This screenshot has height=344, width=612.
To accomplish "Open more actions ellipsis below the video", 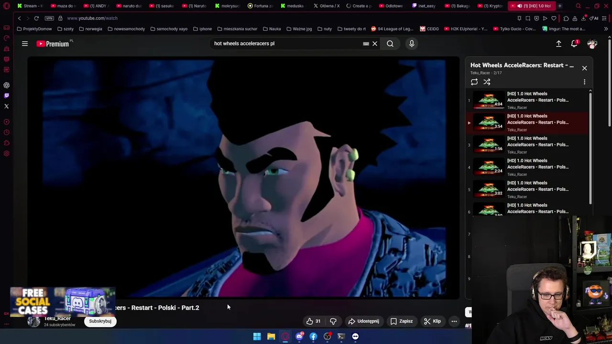I will (x=454, y=321).
